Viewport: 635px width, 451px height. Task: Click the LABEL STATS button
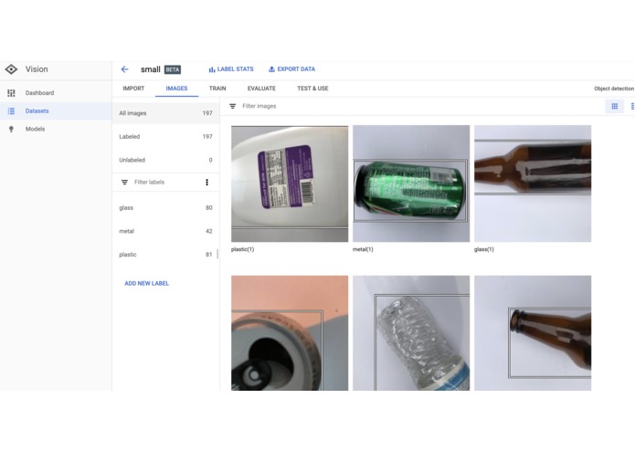pos(231,69)
